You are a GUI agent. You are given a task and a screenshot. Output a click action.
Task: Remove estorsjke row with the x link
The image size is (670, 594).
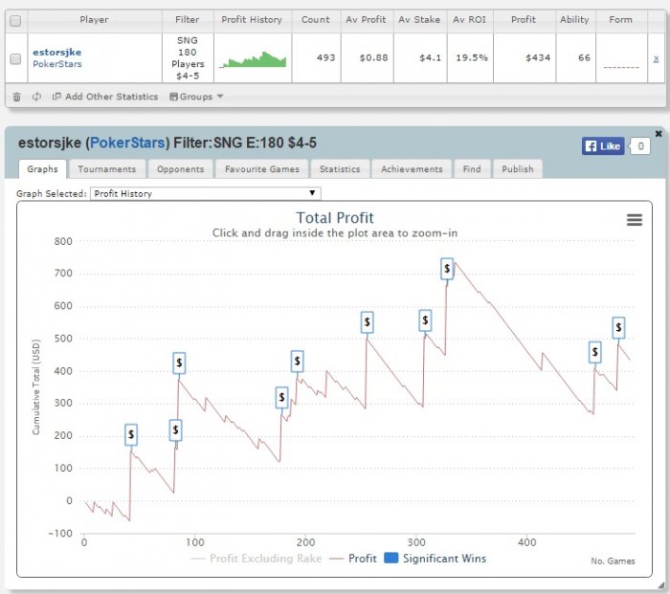(x=656, y=59)
